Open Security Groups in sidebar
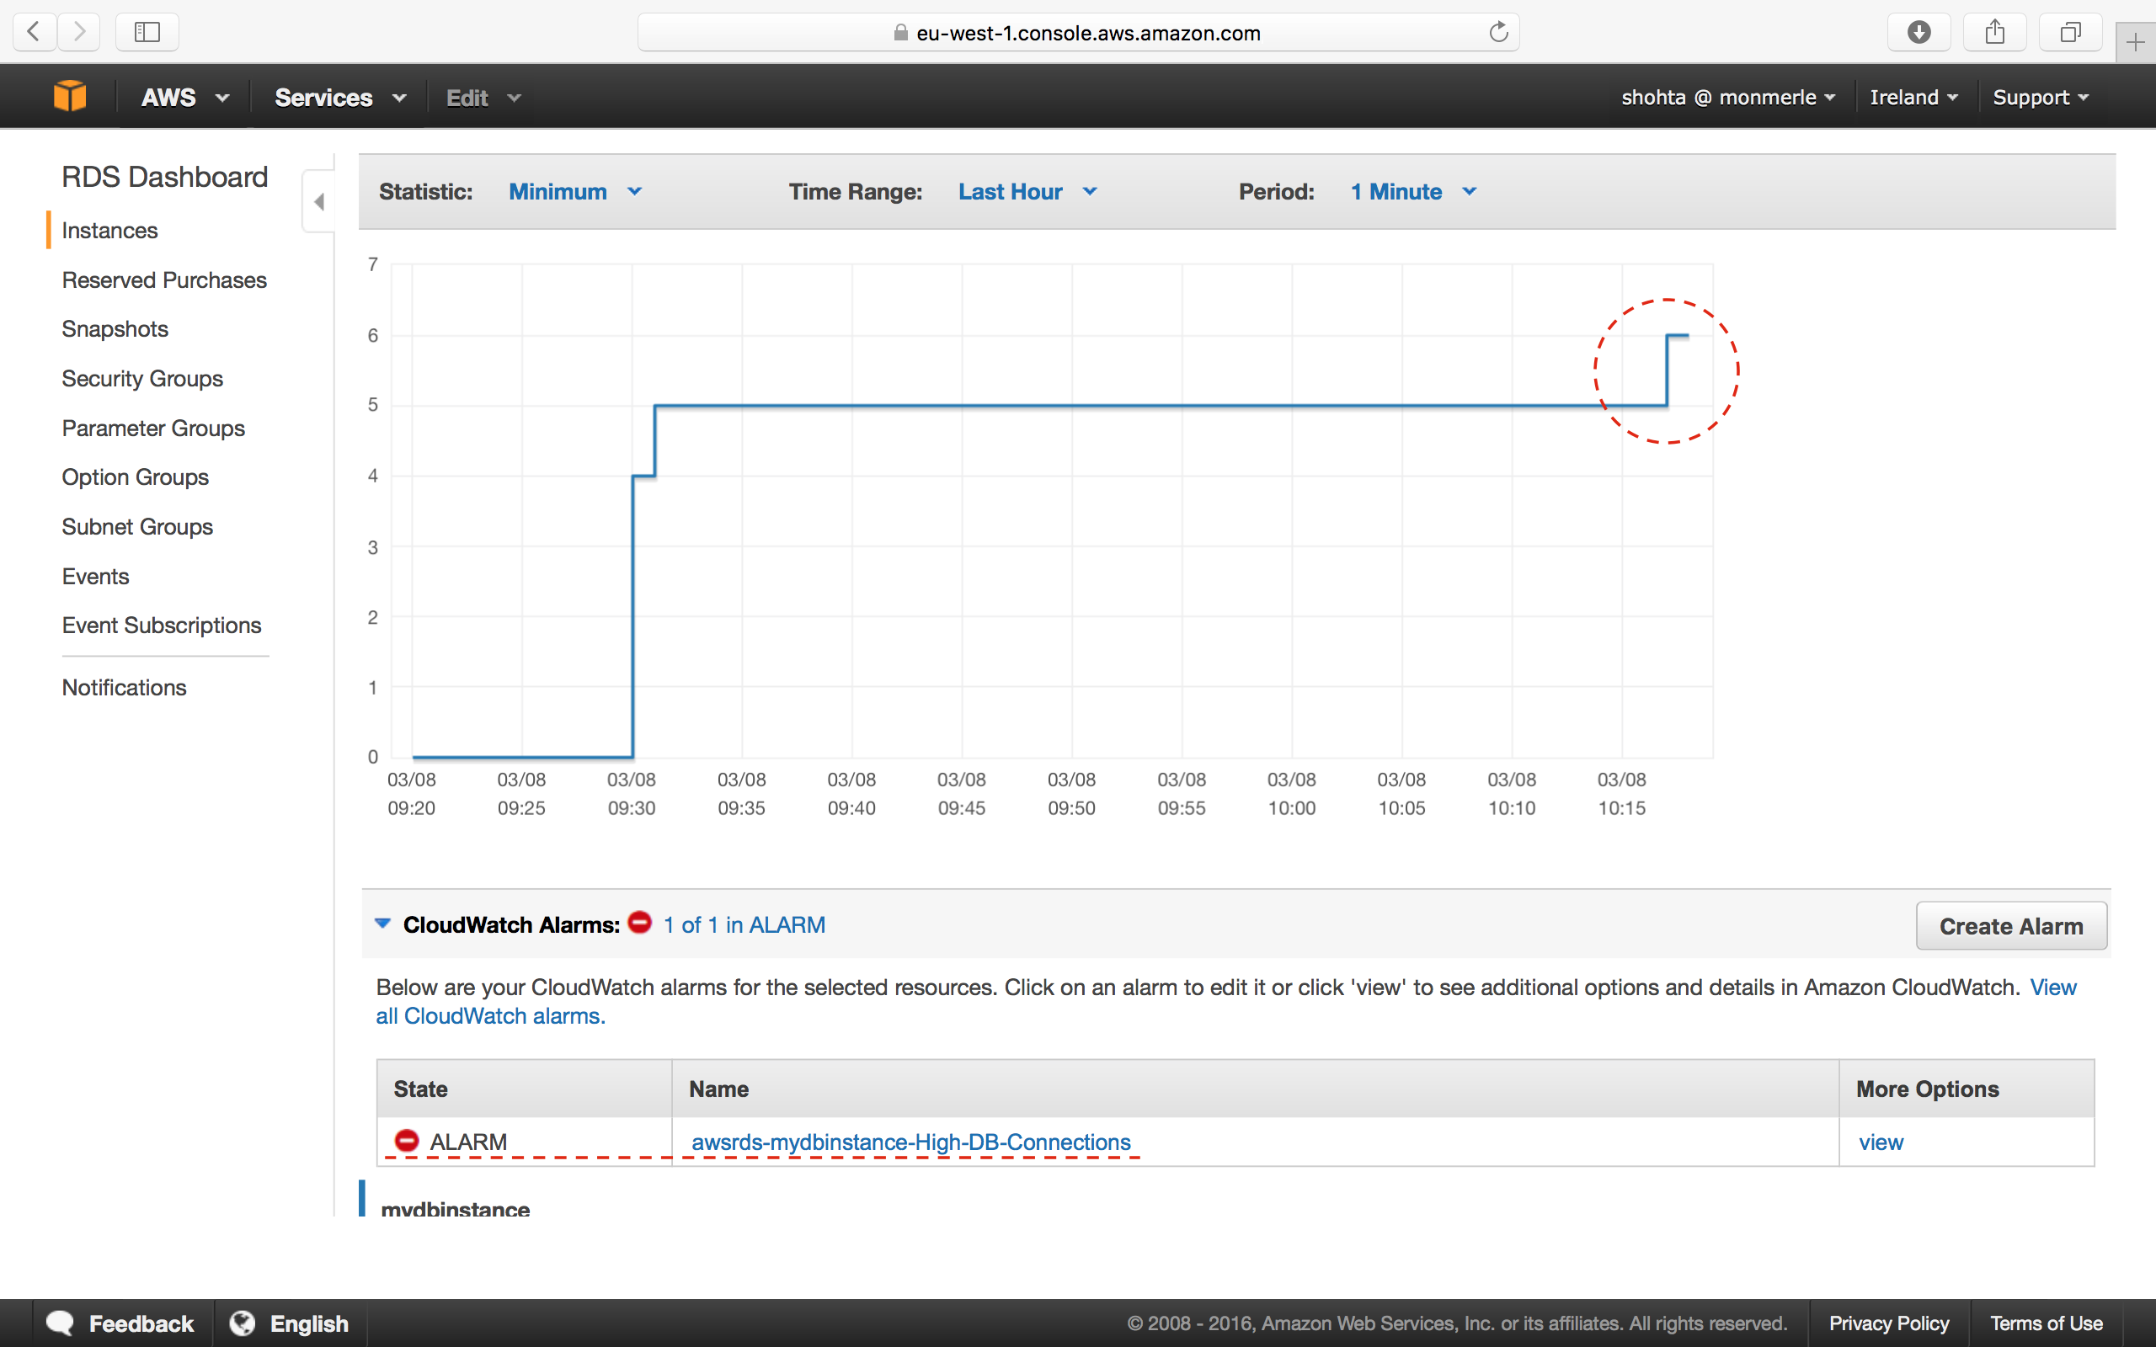This screenshot has width=2156, height=1347. point(142,379)
